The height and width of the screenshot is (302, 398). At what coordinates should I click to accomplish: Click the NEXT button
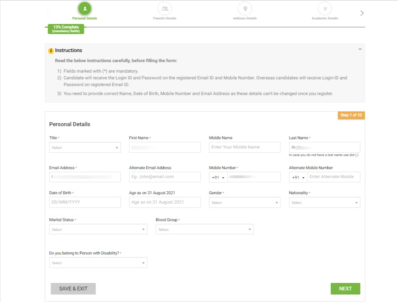345,289
